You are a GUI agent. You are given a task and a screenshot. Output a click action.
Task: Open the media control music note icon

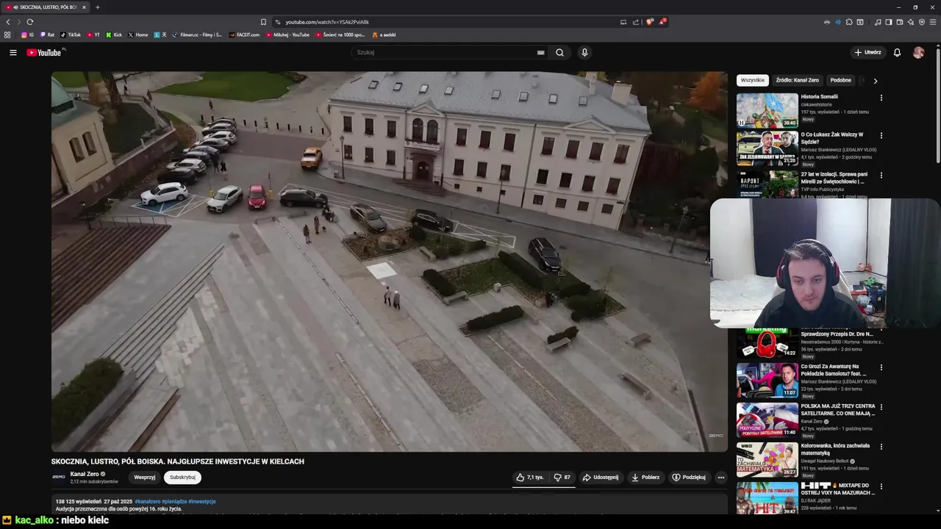(x=878, y=22)
